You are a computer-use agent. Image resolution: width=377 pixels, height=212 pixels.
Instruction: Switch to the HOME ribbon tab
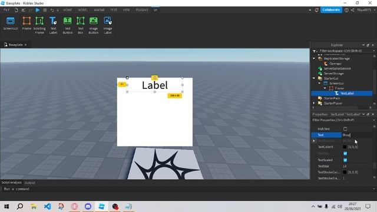click(68, 10)
